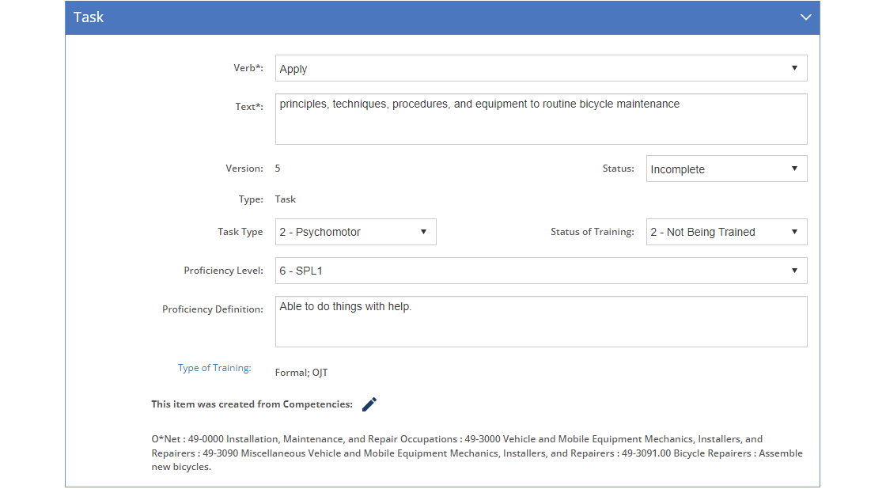Select 'This item was created from Competencies' label
Image resolution: width=886 pixels, height=489 pixels.
coord(252,404)
